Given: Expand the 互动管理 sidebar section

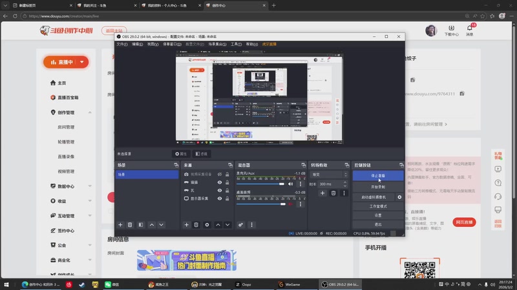Looking at the screenshot, I should pos(90,216).
